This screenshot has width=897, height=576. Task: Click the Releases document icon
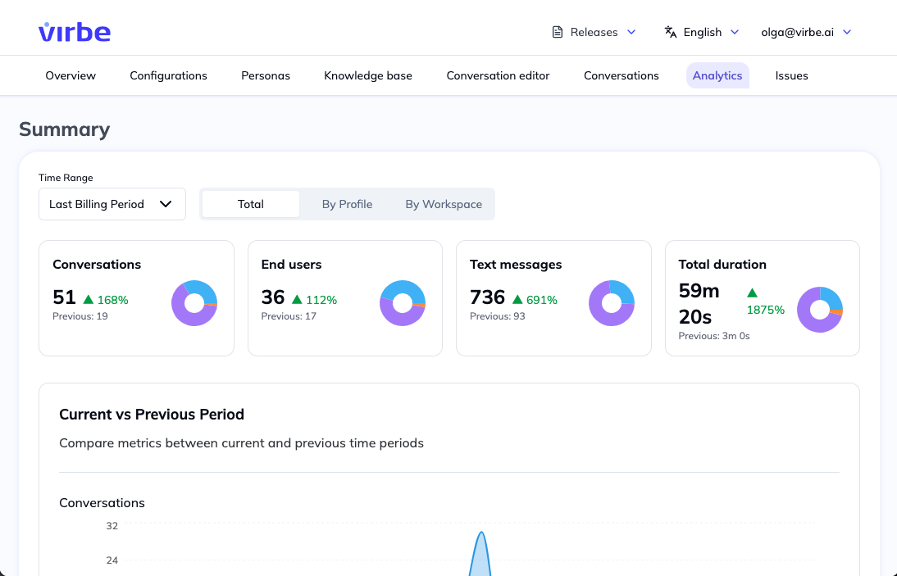[558, 32]
